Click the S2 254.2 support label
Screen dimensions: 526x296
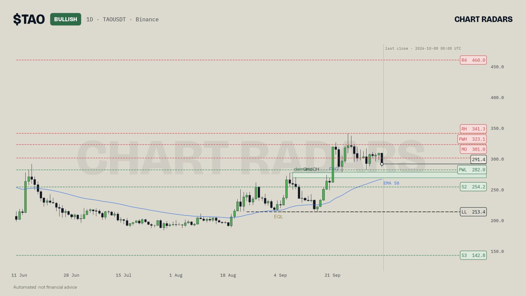click(473, 187)
